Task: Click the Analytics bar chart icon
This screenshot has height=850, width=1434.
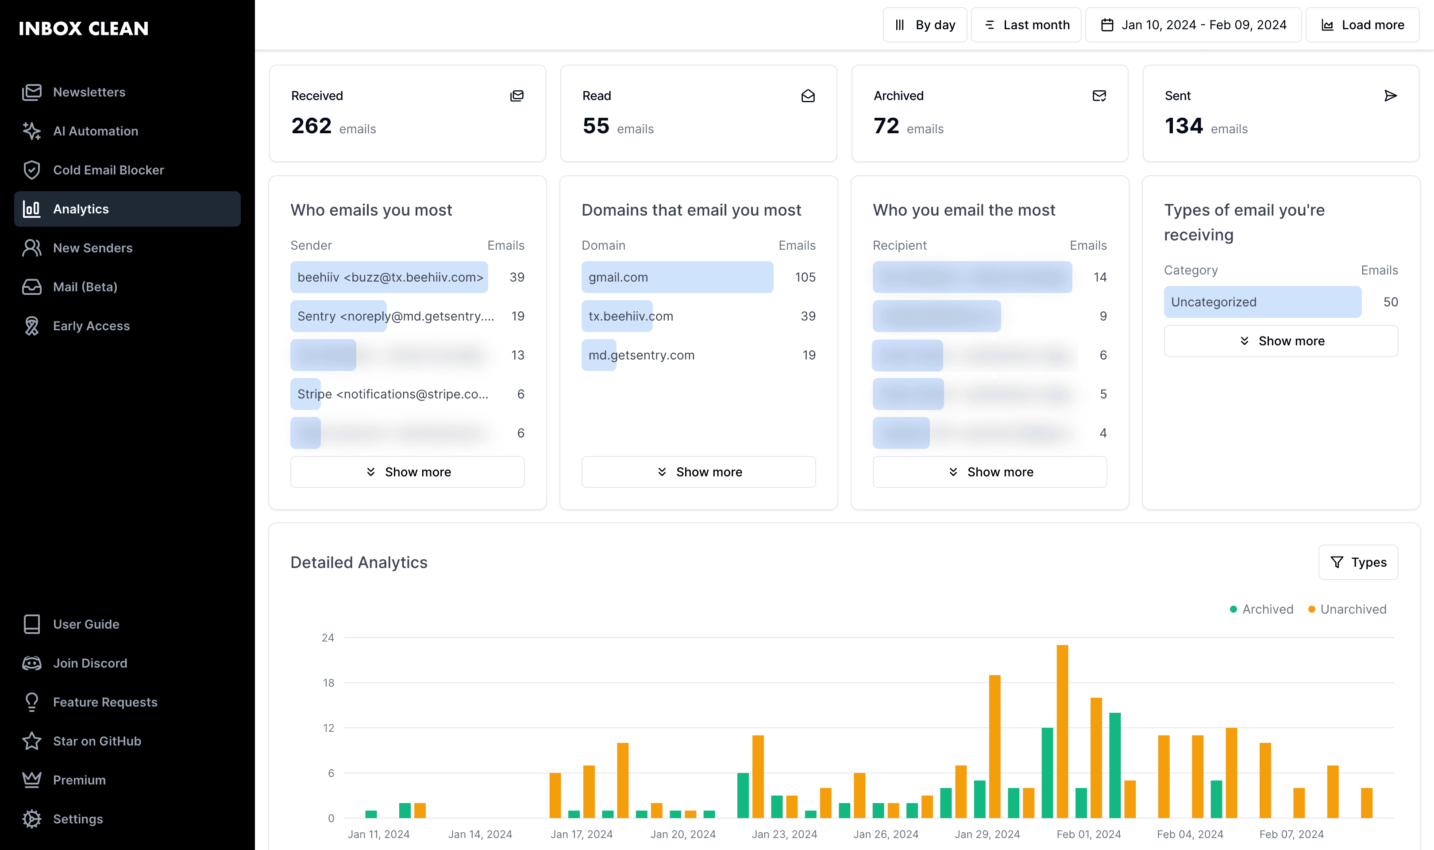Action: pos(32,209)
